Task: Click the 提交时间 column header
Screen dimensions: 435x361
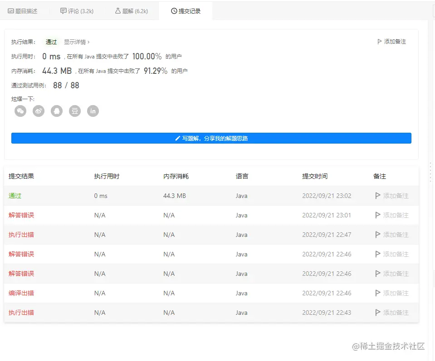Action: pyautogui.click(x=315, y=176)
